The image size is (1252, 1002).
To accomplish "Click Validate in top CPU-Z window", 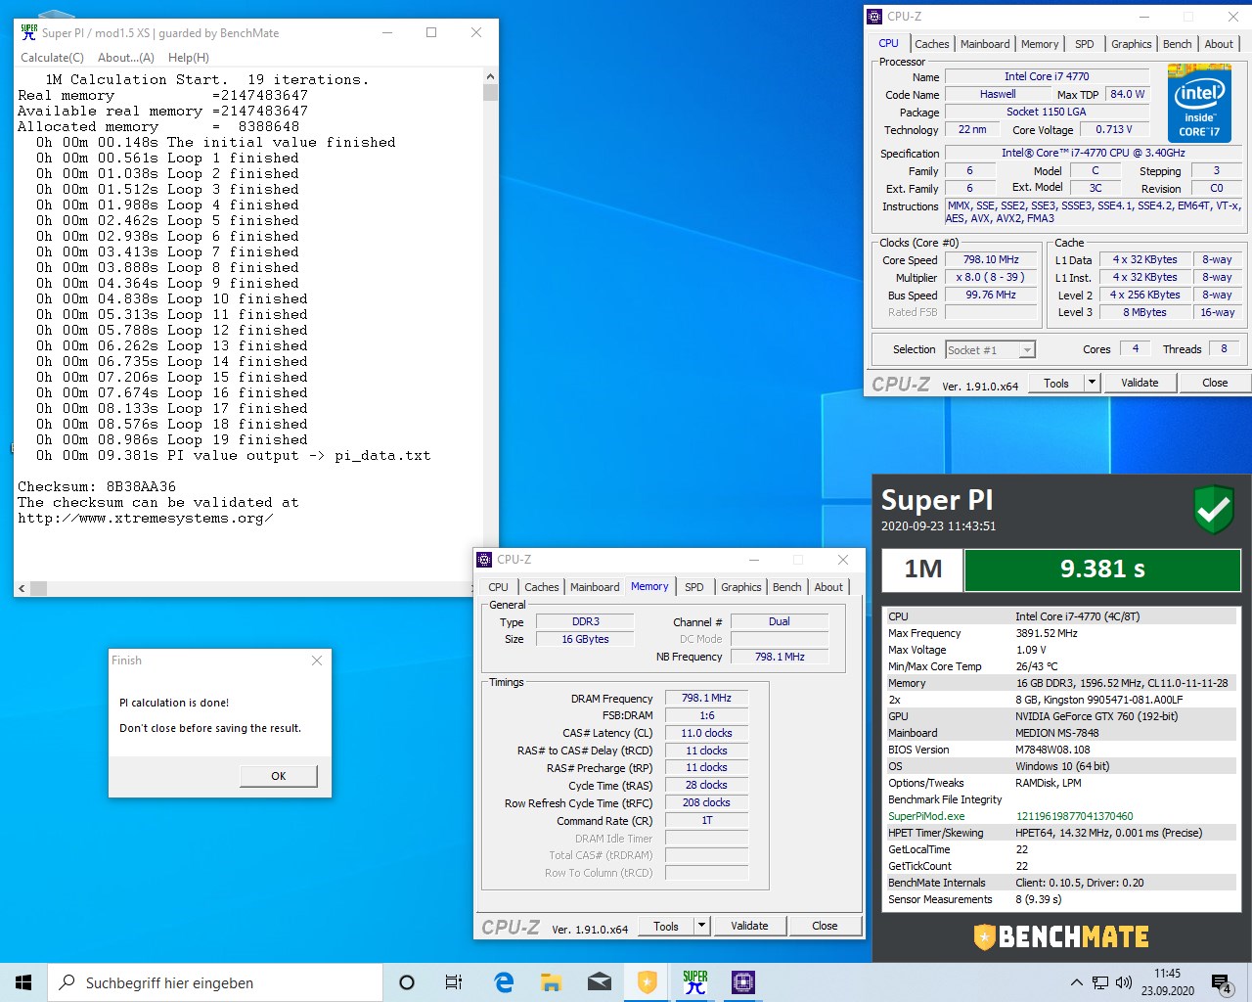I will 1140,383.
